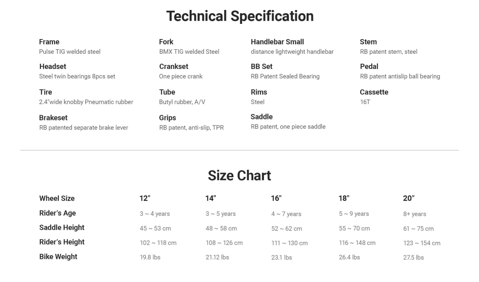This screenshot has width=479, height=282.
Task: Click the 20" wheel size column header
Action: pyautogui.click(x=409, y=198)
